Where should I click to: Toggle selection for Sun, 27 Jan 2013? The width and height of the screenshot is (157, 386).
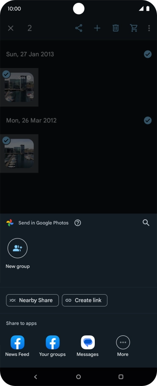(148, 54)
